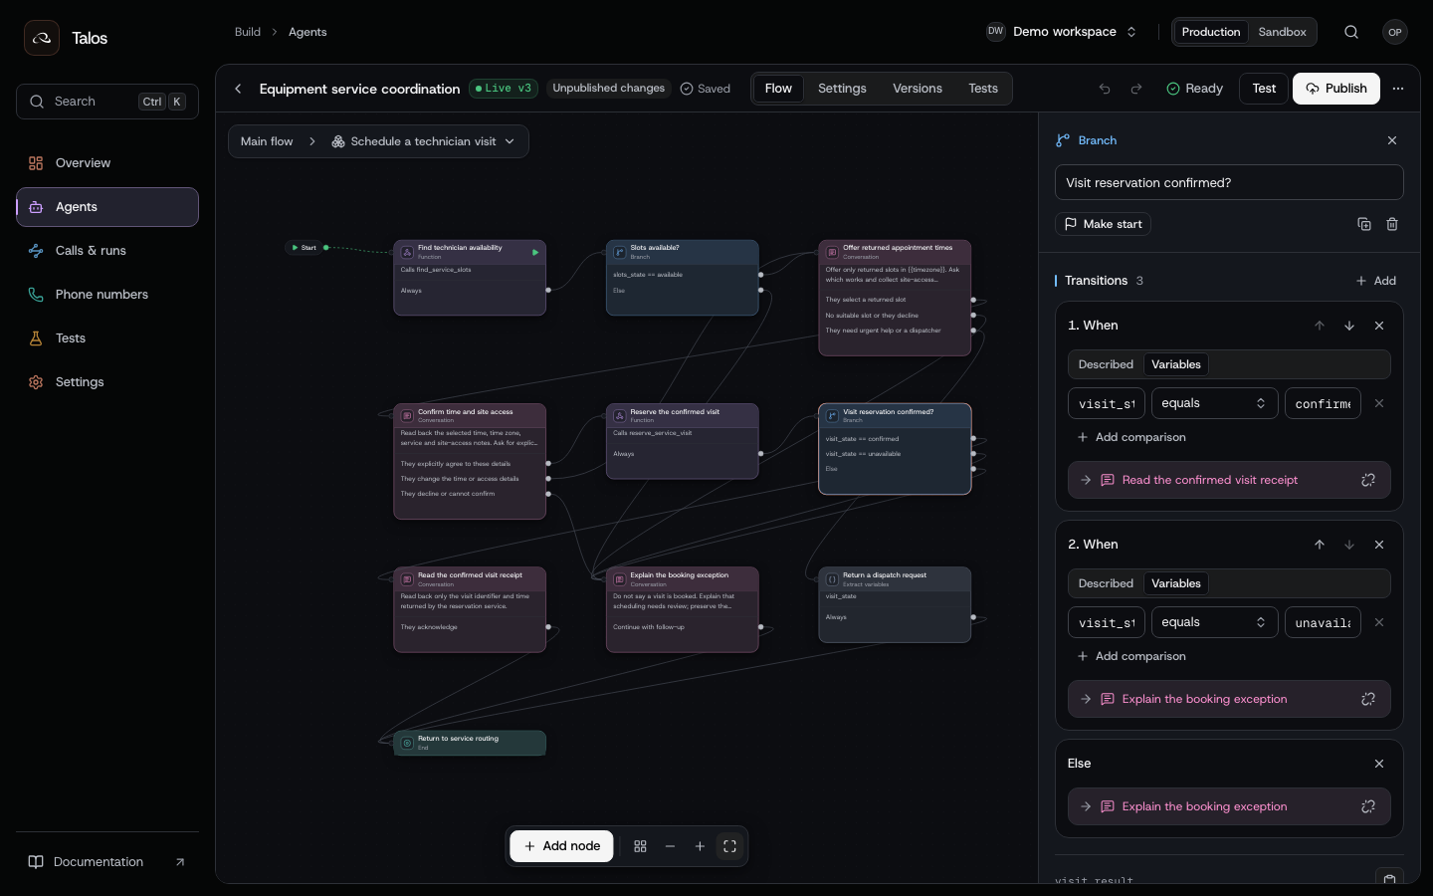This screenshot has height=896, width=1433.
Task: Move transition 2 up with arrow
Action: 1320,545
